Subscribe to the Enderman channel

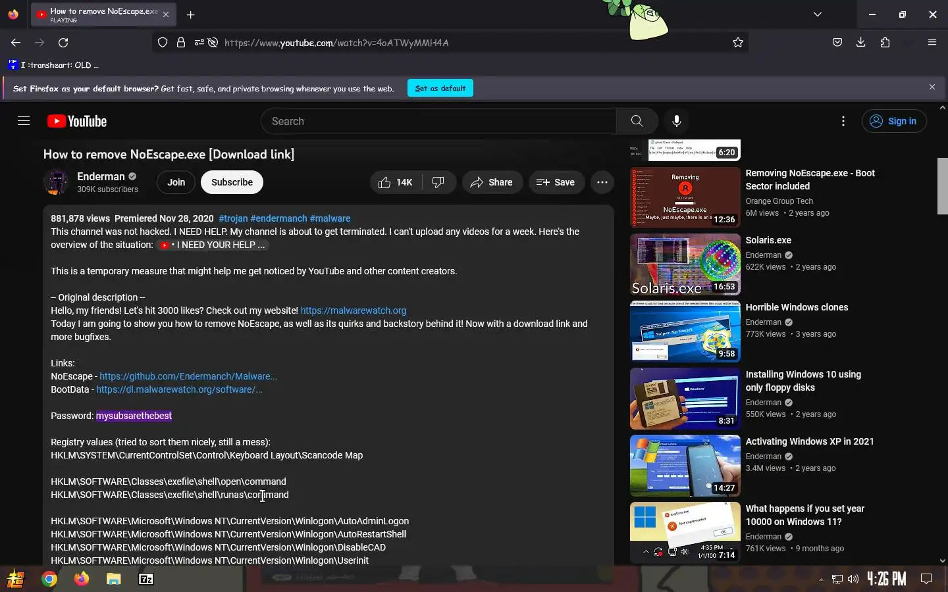(232, 182)
